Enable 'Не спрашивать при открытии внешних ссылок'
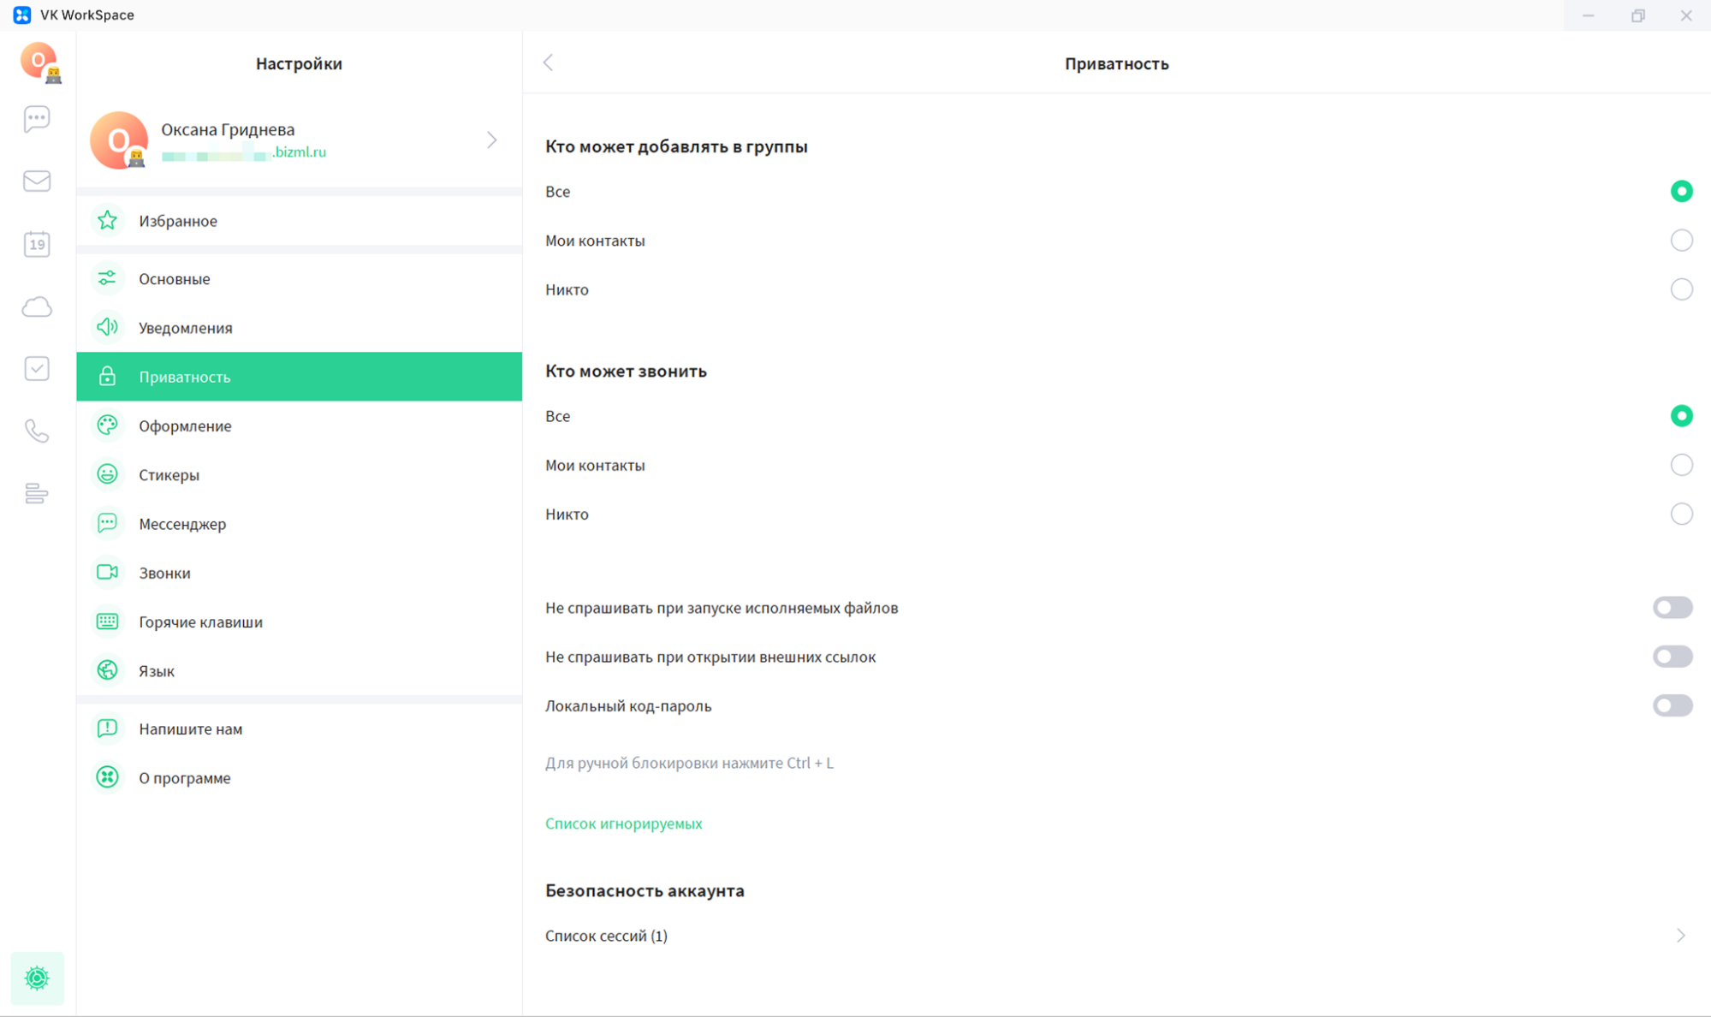Image resolution: width=1711 pixels, height=1017 pixels. coord(1672,657)
